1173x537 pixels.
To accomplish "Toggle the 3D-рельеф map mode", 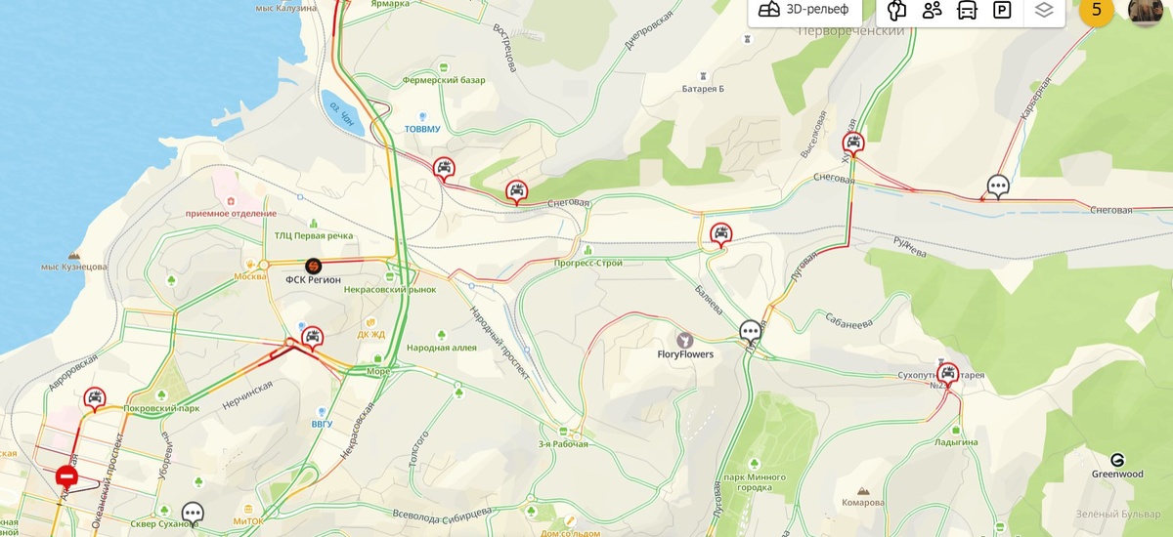I will (806, 11).
